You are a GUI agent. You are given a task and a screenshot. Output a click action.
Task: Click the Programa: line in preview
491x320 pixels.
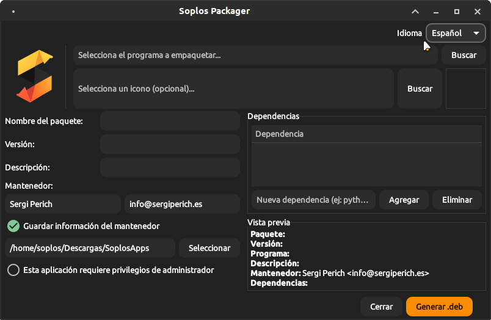(270, 253)
